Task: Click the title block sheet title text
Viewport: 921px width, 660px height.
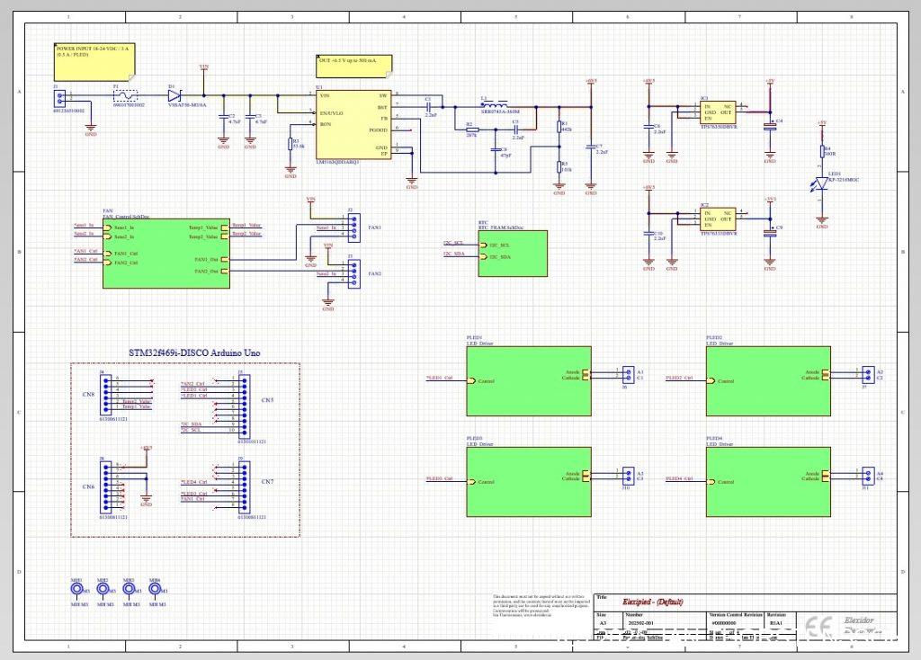Action: click(x=653, y=602)
